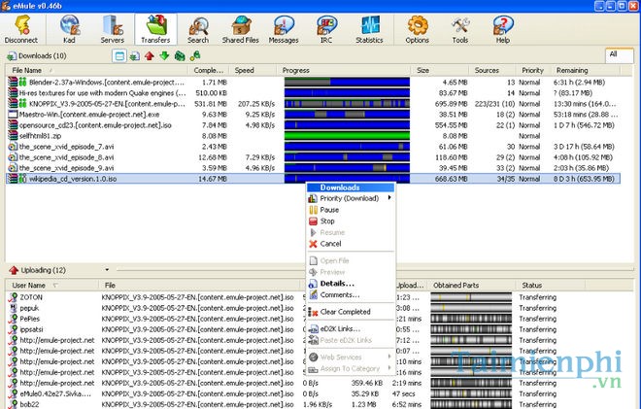
Task: Sort downloads by Speed column
Action: [254, 70]
